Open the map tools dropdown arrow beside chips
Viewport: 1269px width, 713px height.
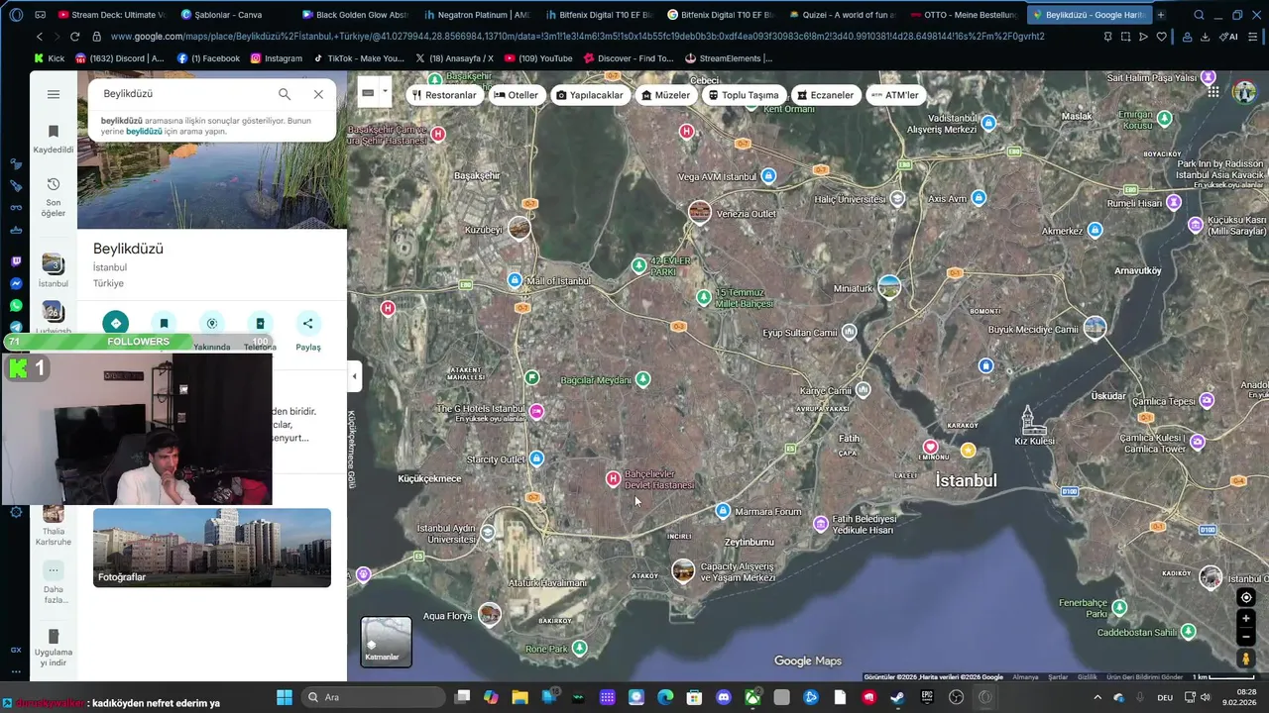point(385,92)
